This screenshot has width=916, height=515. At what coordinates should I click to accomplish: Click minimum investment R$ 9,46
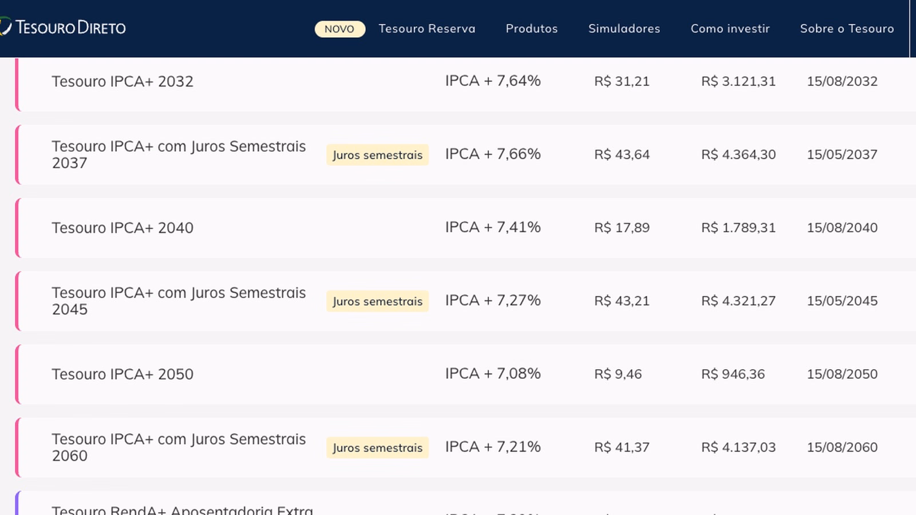618,374
